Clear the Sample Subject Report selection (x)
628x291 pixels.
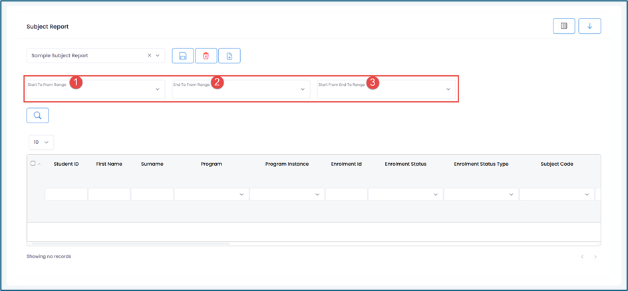coord(149,56)
